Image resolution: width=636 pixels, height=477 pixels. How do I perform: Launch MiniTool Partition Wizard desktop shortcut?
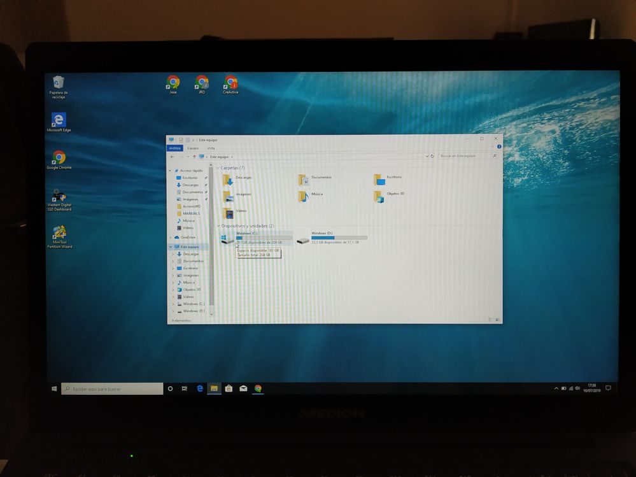pos(59,234)
